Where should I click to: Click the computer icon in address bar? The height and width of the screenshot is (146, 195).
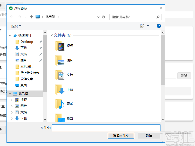38,17
